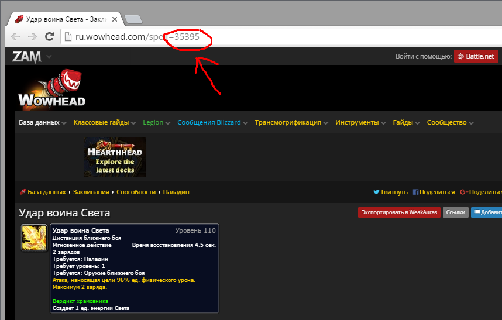The height and width of the screenshot is (320, 502).
Task: Click the Паладин breadcrumb link
Action: click(176, 192)
